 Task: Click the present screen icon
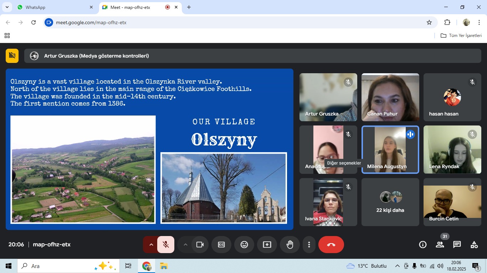pyautogui.click(x=267, y=245)
